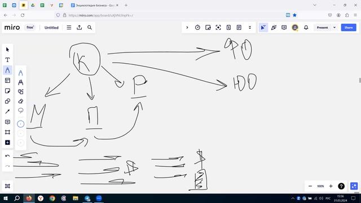The width and height of the screenshot is (361, 203).
Task: Choose the pen in drawing sub-panel
Action: click(x=20, y=73)
